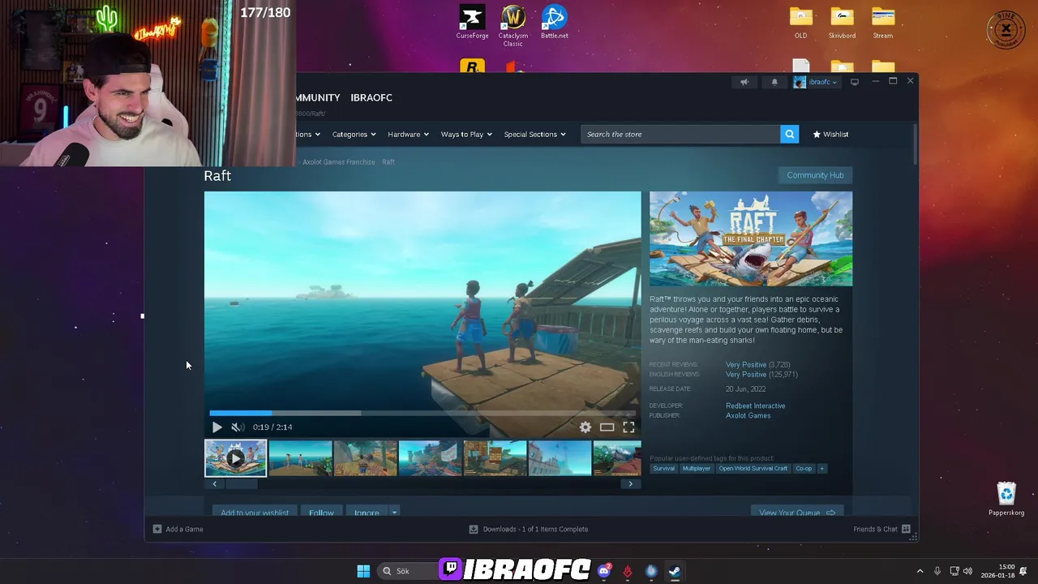Open the OLD desktop folder
Screen dimensions: 1038x584
point(800,22)
